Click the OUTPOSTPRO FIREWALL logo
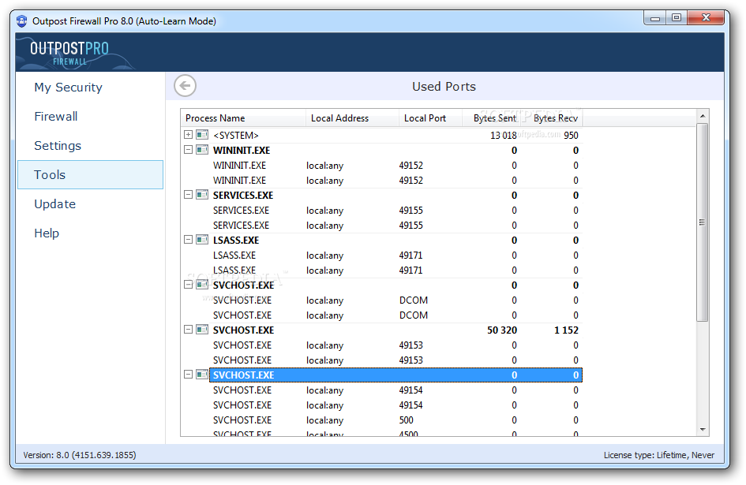This screenshot has width=746, height=485. (69, 53)
